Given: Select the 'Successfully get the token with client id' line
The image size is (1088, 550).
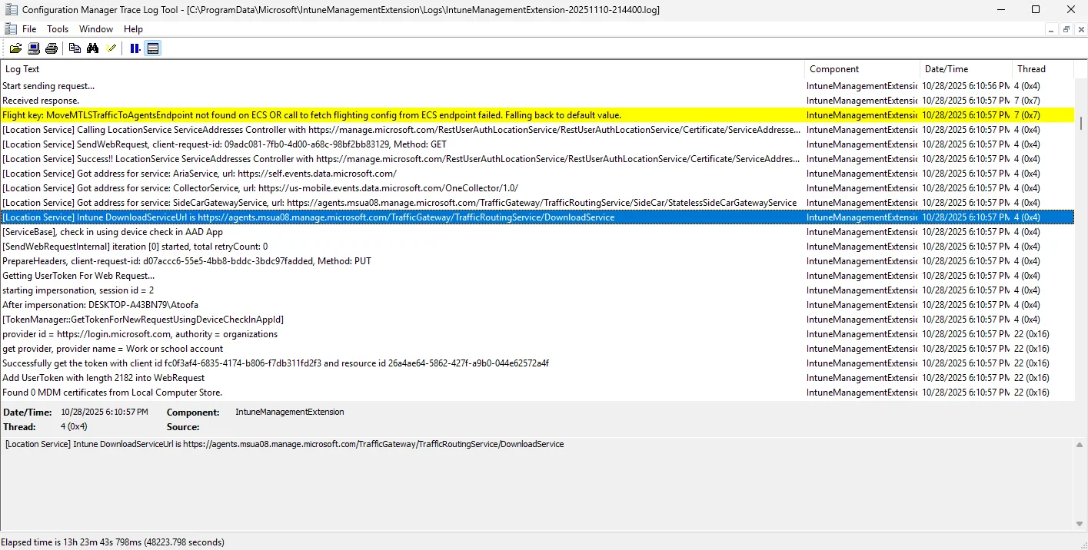Looking at the screenshot, I should click(x=537, y=363).
